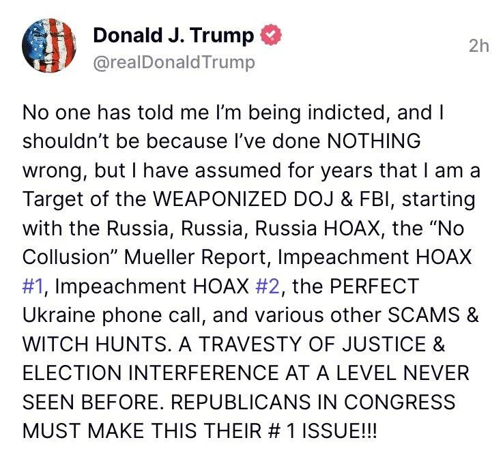Click the word Ukraine in the post

point(59,315)
